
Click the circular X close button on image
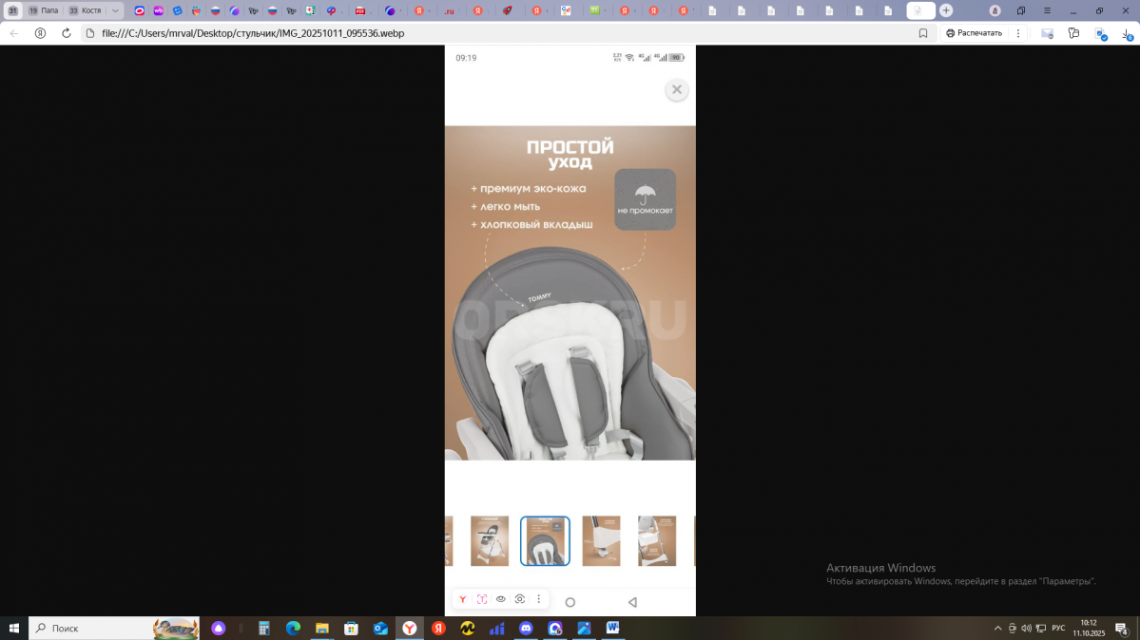(676, 89)
